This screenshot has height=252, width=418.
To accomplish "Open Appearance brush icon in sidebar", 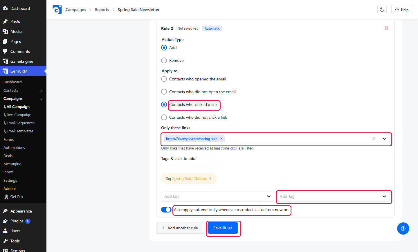I will coord(5,211).
